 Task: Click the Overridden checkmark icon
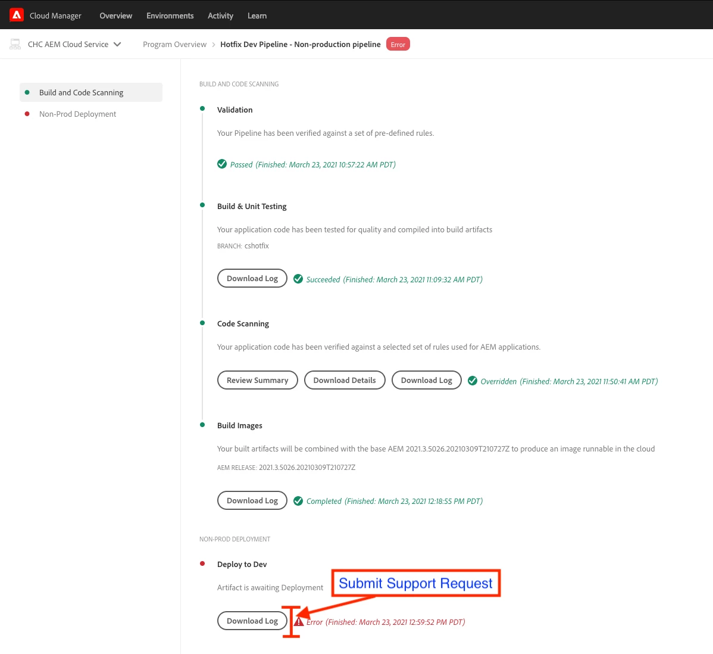[473, 381]
